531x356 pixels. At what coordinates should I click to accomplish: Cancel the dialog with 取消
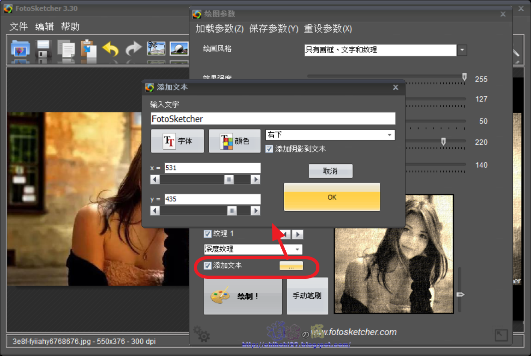(x=330, y=171)
